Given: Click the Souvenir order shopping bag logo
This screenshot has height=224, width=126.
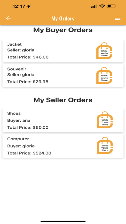Looking at the screenshot, I should point(104,75).
